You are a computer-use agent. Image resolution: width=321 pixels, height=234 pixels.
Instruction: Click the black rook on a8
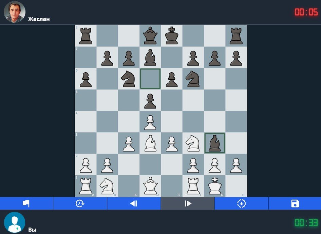[x=86, y=36]
